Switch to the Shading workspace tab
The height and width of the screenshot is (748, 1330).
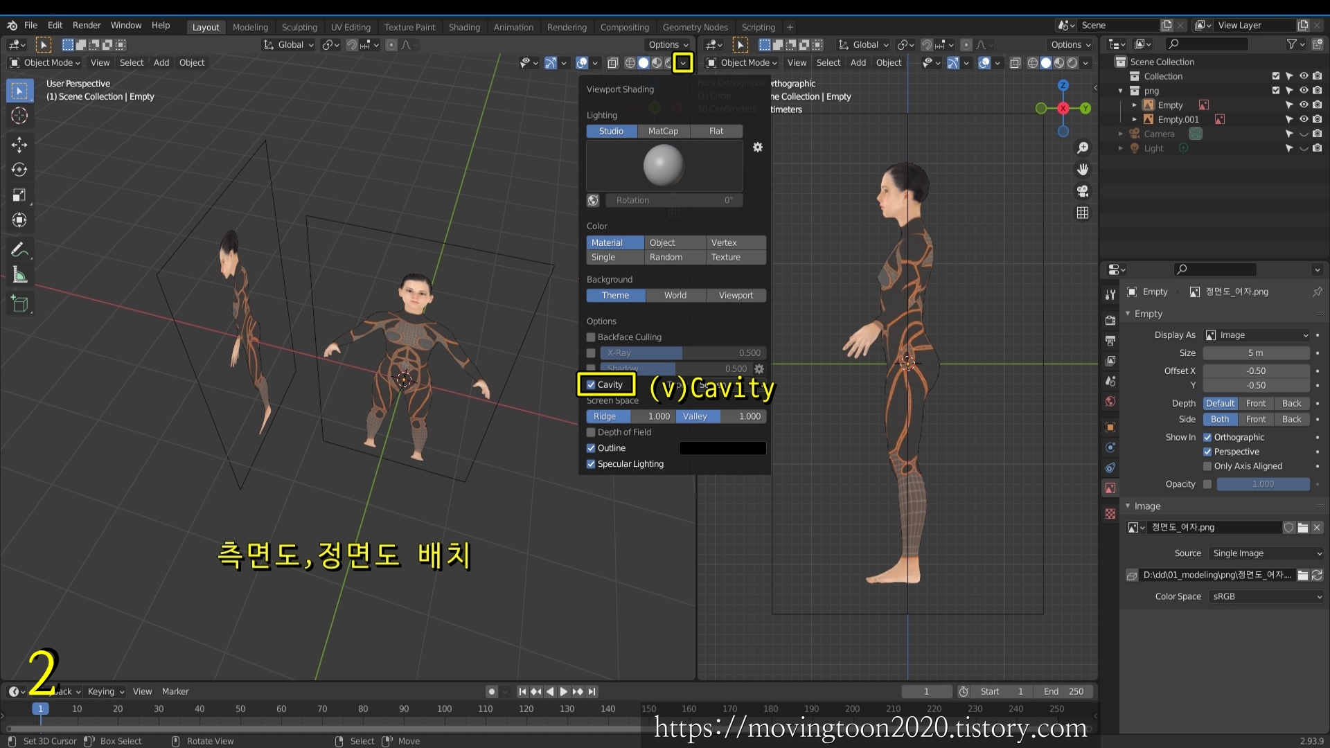pos(464,27)
